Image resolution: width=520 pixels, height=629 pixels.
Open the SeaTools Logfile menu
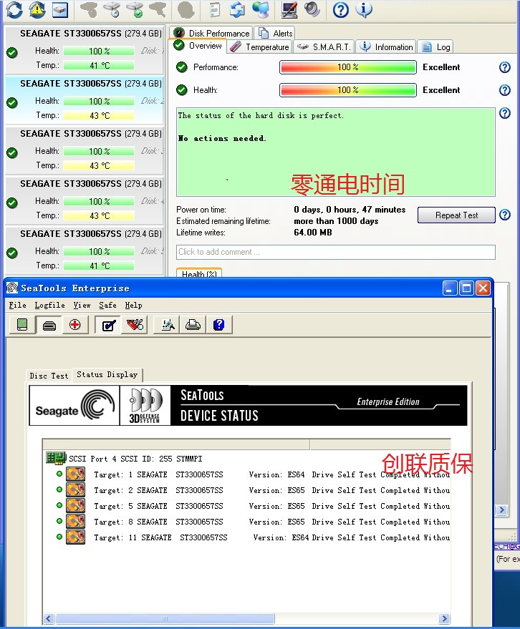[50, 306]
